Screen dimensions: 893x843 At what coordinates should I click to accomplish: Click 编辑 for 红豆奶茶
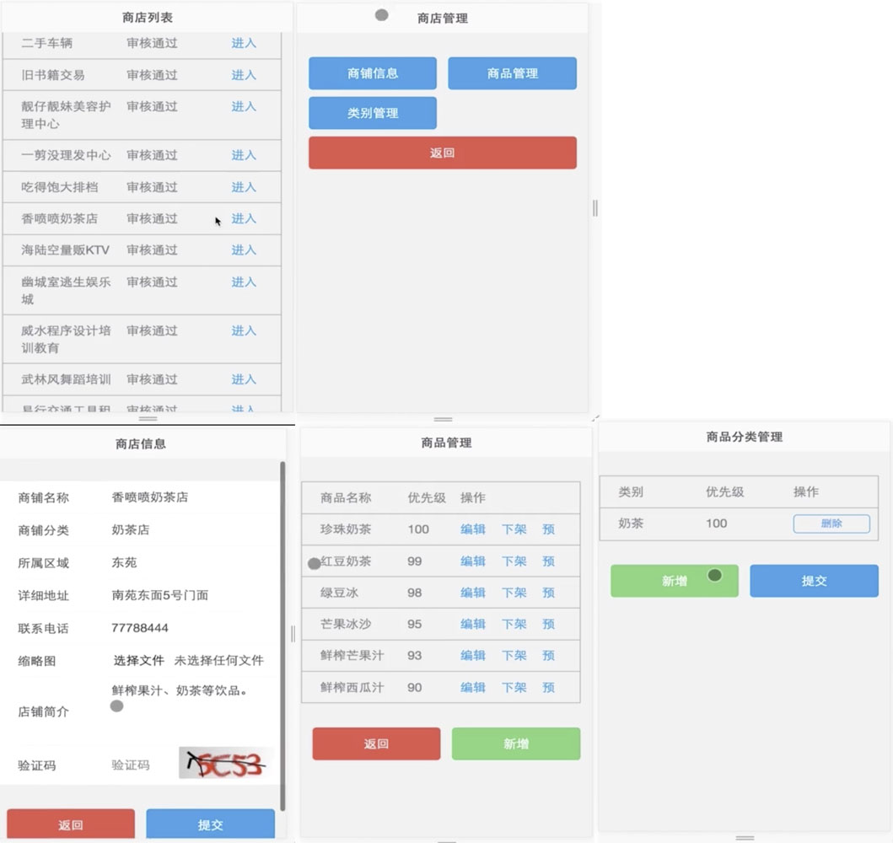click(473, 561)
